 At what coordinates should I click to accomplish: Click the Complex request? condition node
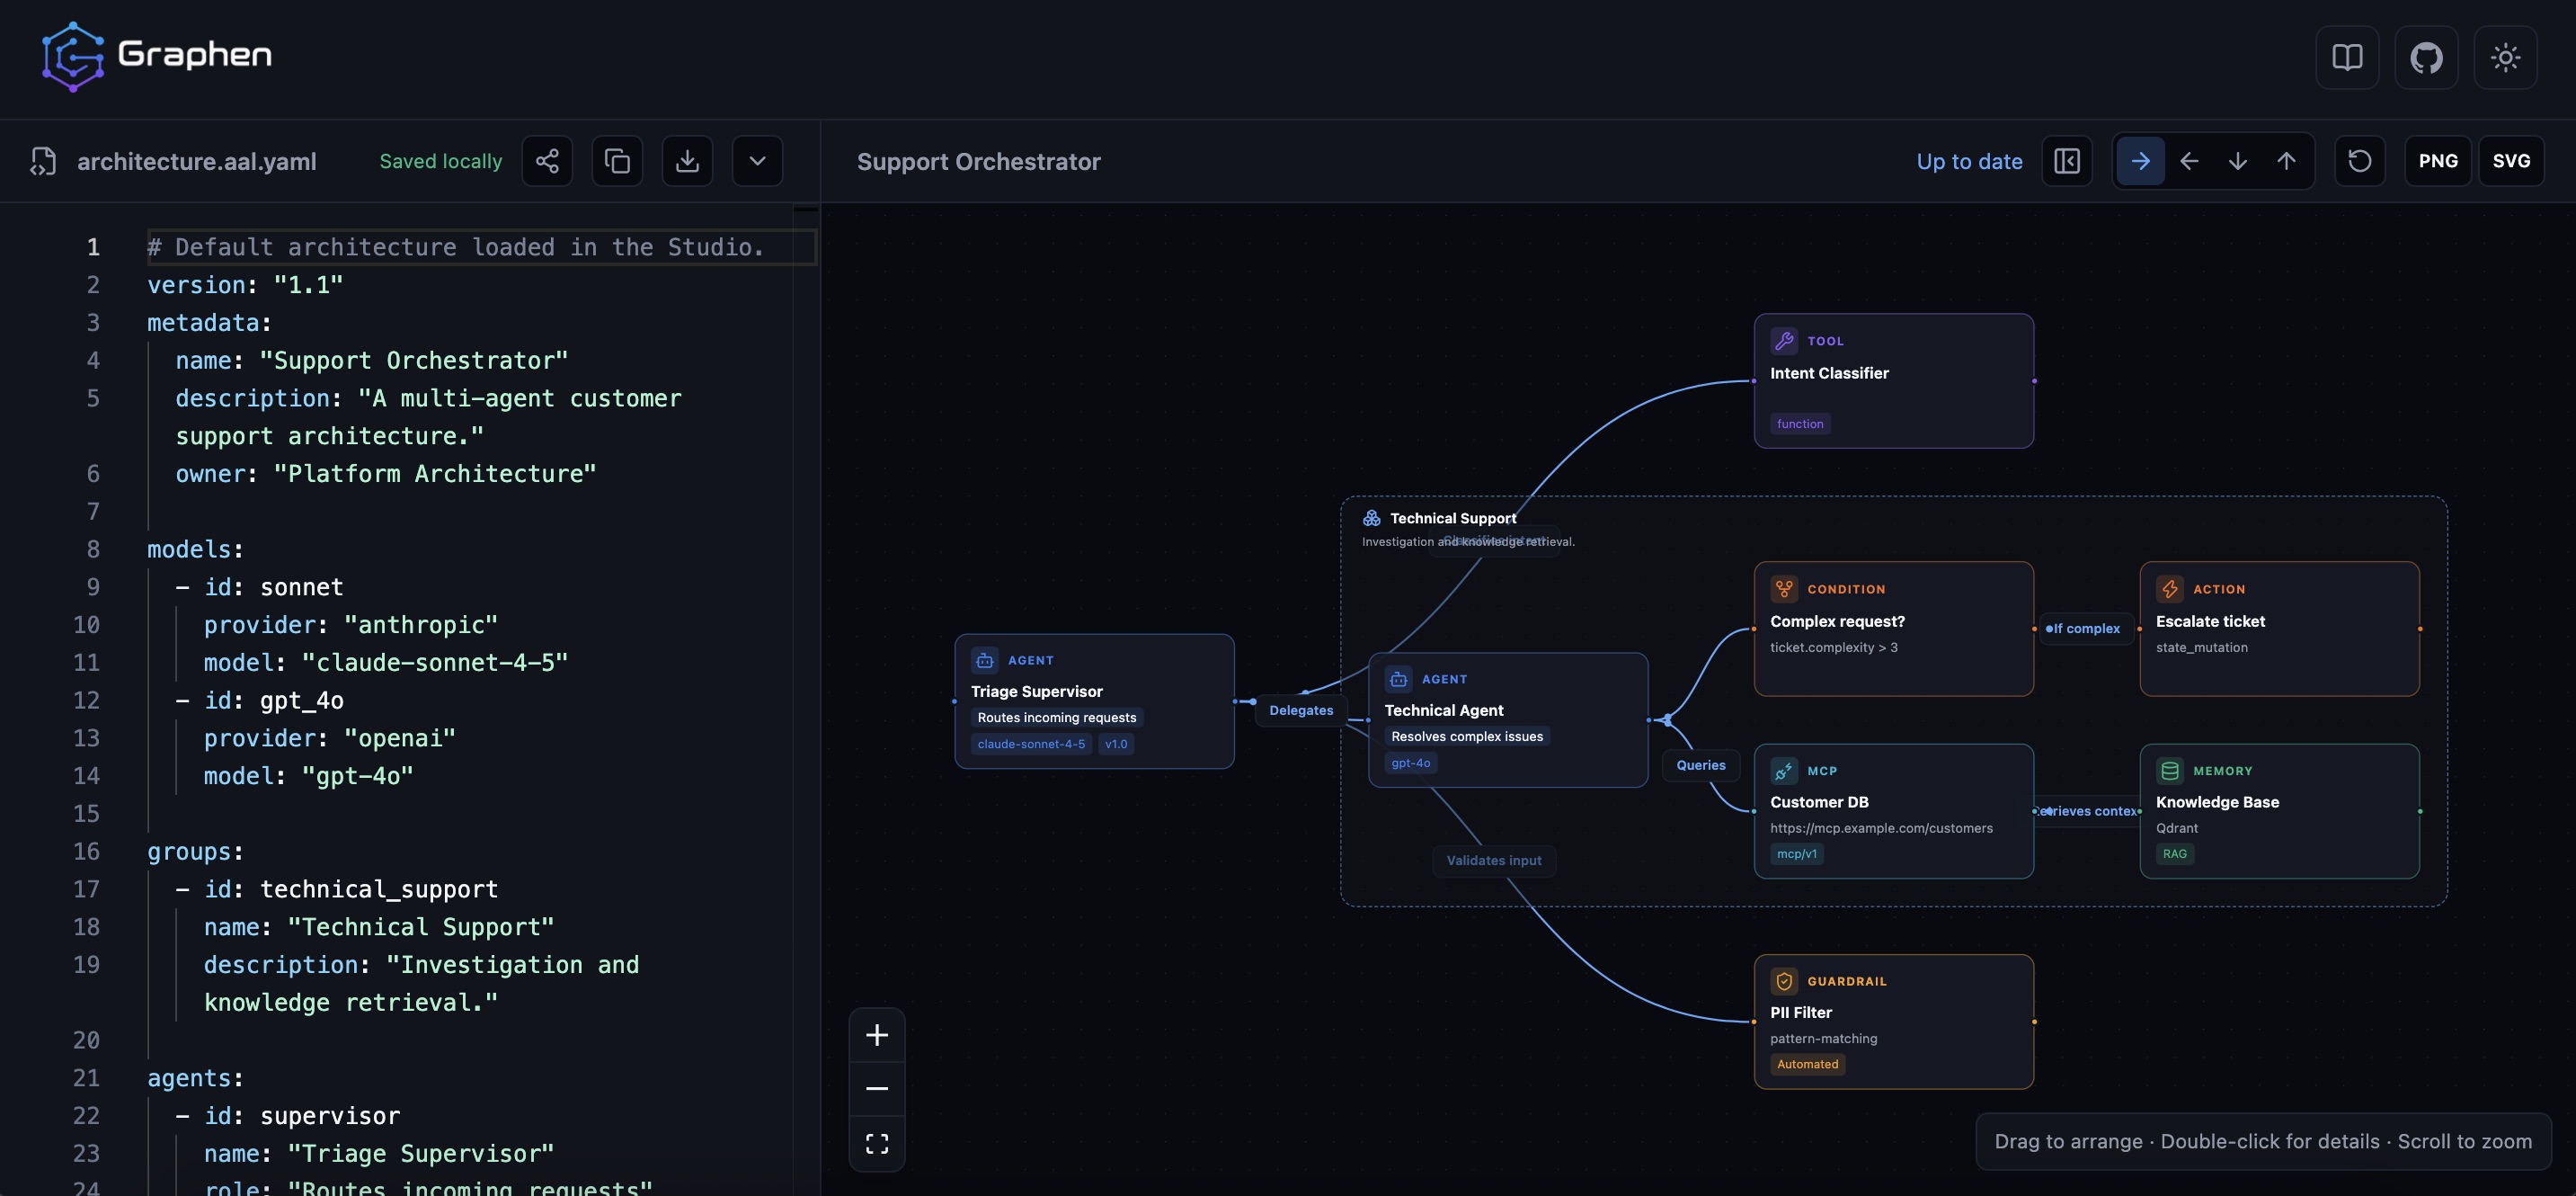tap(1893, 629)
